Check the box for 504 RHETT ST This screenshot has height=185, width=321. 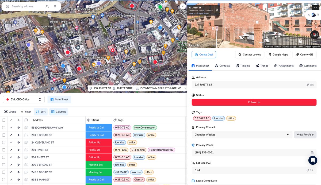pyautogui.click(x=4, y=157)
